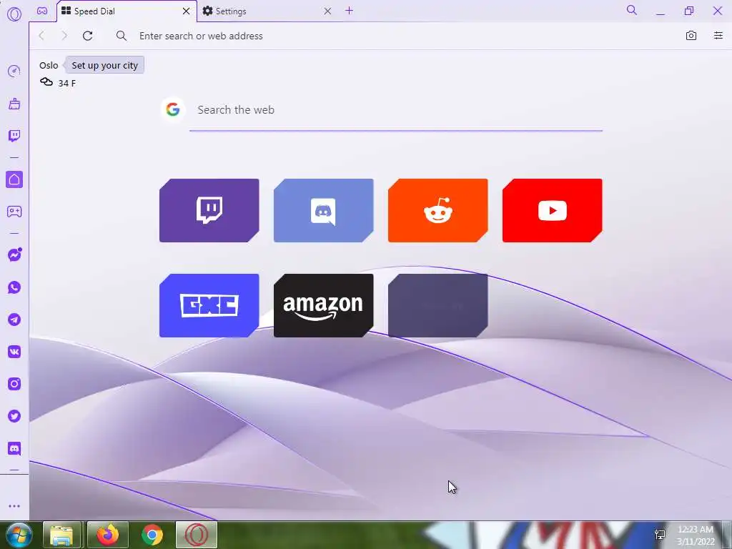732x549 pixels.
Task: Open GX Control speedometer in sidebar
Action: click(14, 71)
